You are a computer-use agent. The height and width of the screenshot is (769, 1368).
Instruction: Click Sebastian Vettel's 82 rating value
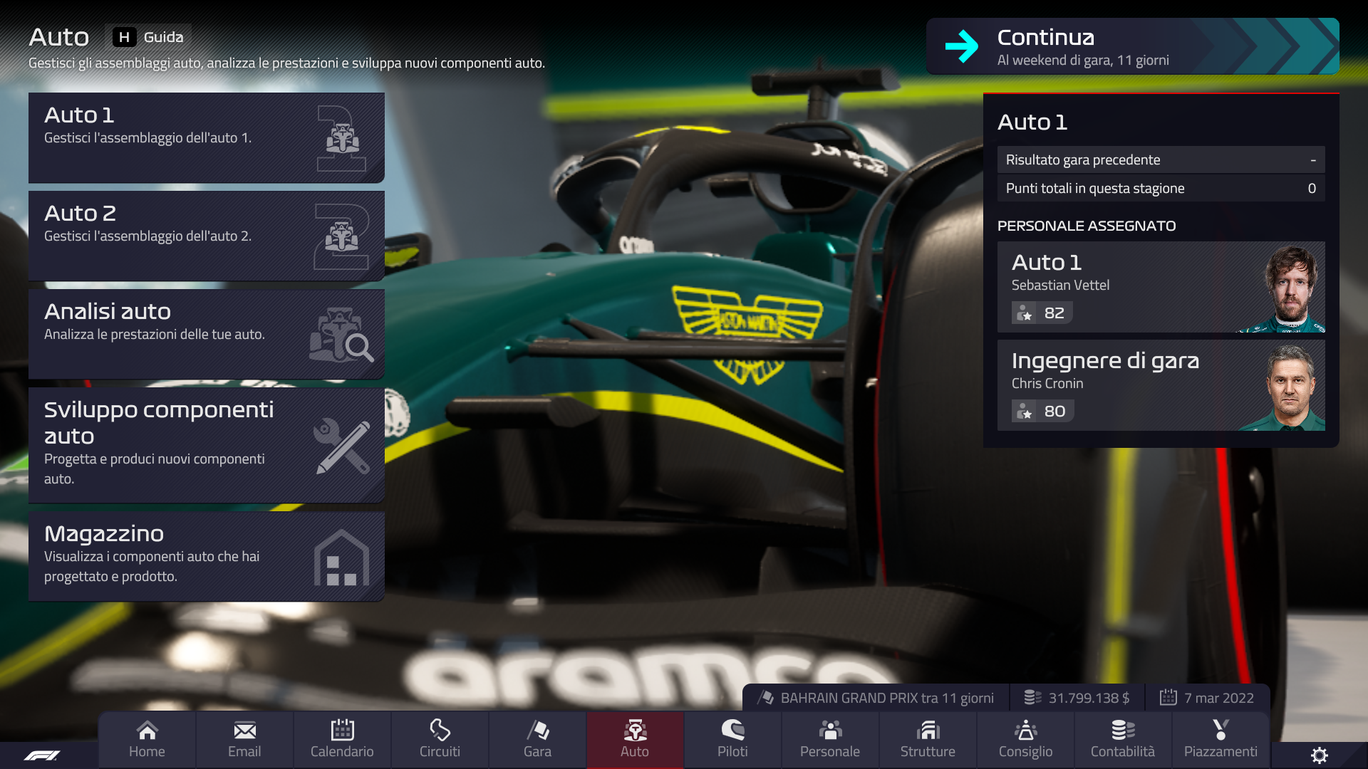[x=1054, y=313]
